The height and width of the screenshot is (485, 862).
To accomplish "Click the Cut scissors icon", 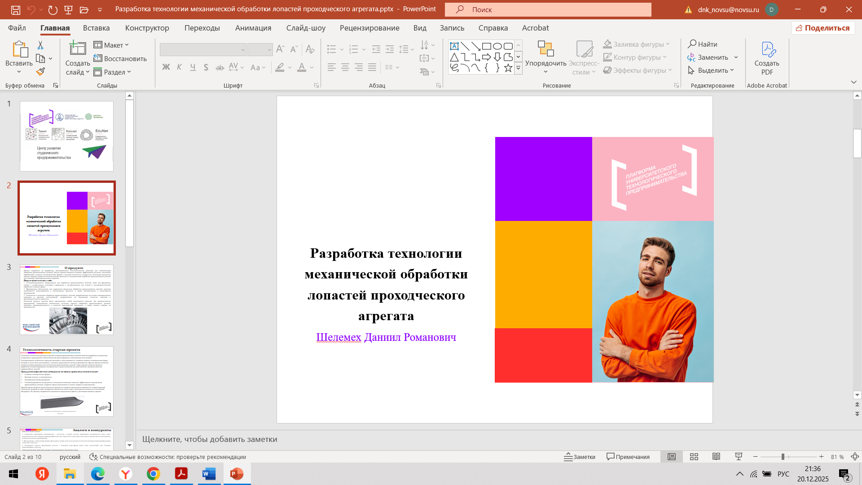I will pyautogui.click(x=40, y=45).
